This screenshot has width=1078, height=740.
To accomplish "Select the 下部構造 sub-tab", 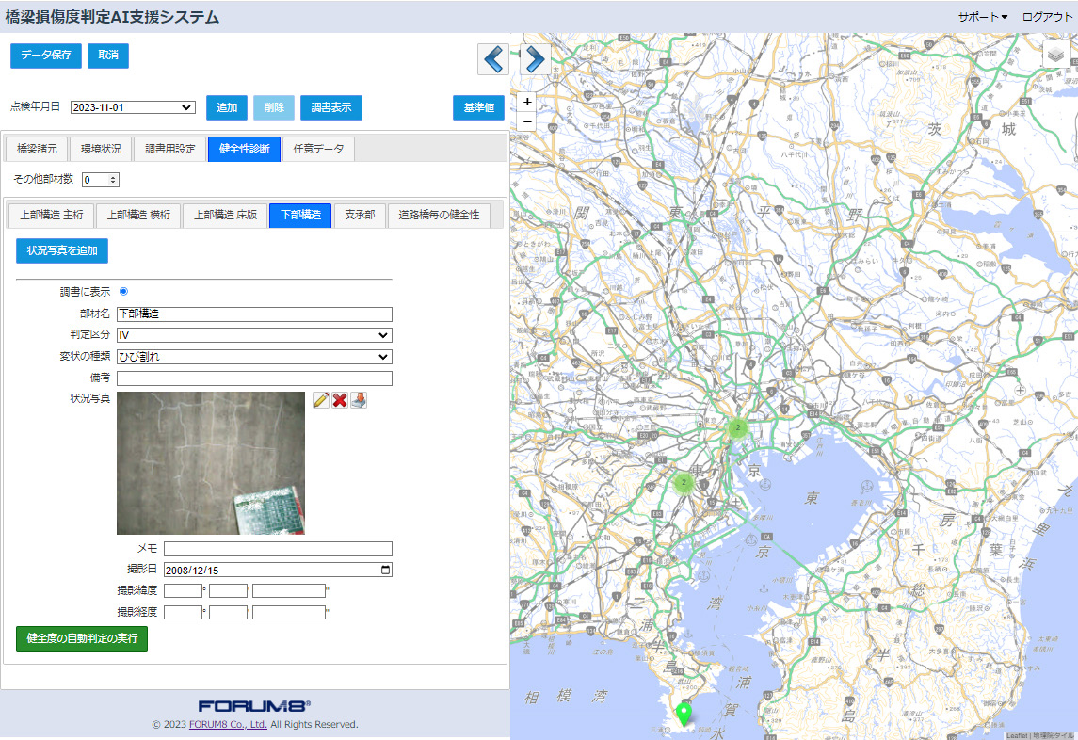I will [x=300, y=216].
